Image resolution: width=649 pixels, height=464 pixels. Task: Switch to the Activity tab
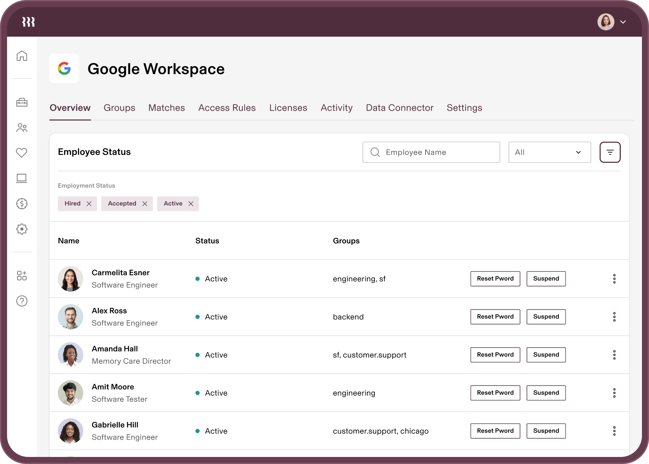click(337, 108)
